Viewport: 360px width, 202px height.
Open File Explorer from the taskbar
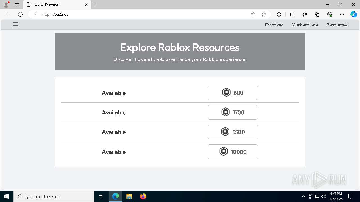pos(129,196)
